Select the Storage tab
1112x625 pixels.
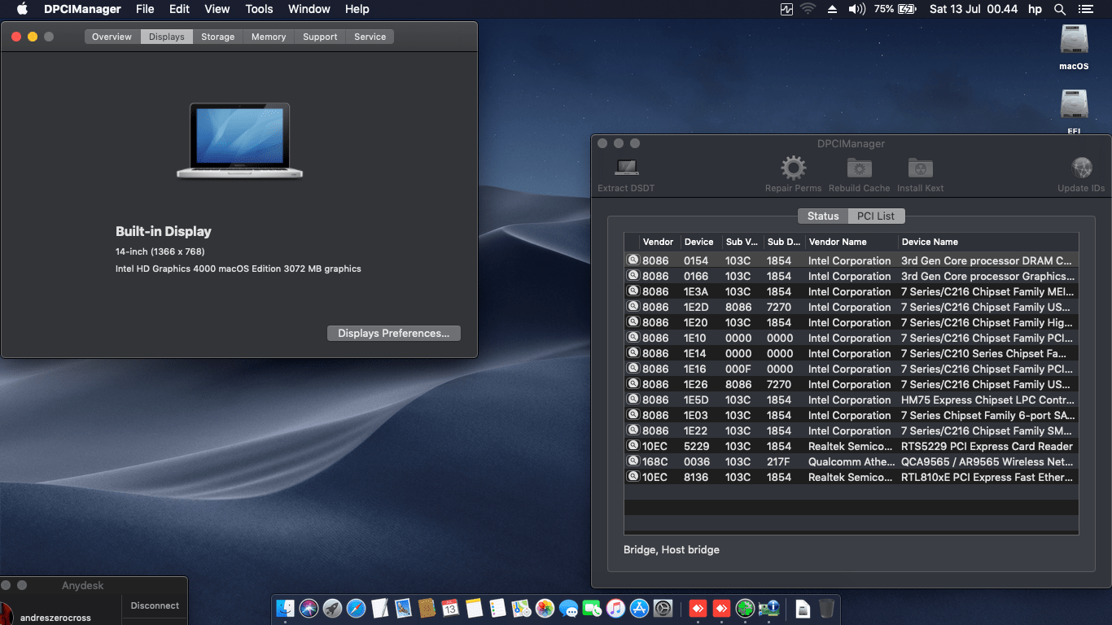(218, 37)
